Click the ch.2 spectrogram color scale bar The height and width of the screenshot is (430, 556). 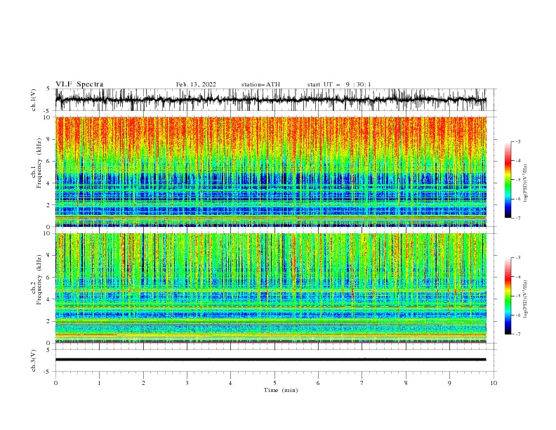pos(508,296)
